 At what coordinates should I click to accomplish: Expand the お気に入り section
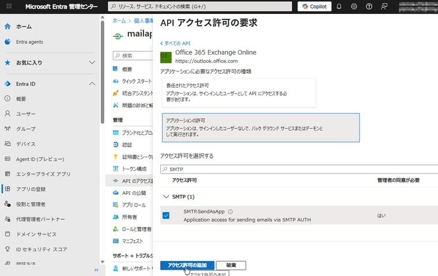(x=92, y=63)
